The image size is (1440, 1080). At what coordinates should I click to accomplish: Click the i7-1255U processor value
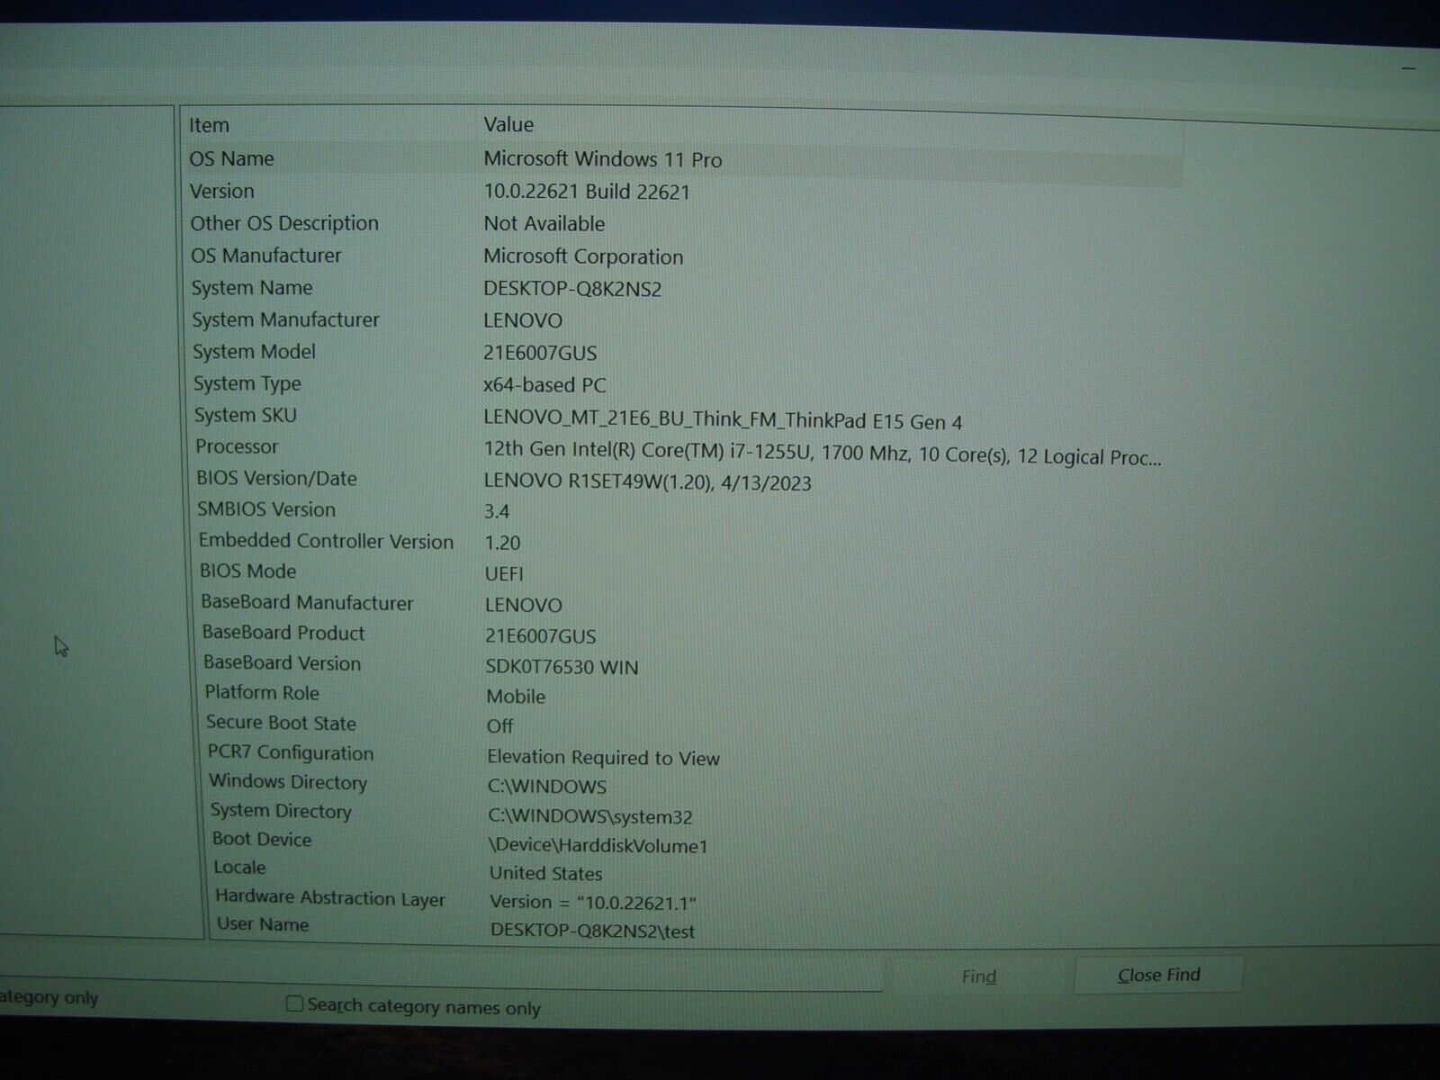823,454
